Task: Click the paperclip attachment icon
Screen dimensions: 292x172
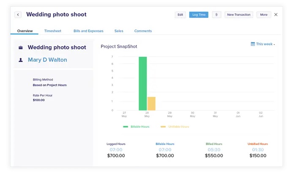Action: click(x=216, y=15)
